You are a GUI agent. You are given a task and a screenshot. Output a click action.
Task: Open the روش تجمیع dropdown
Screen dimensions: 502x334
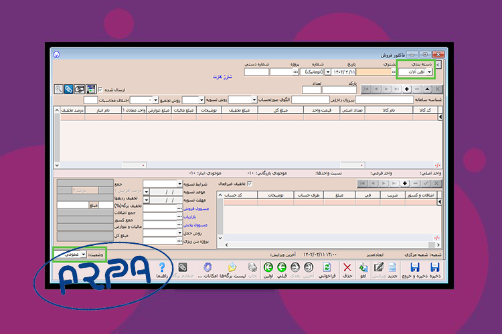coord(155,100)
